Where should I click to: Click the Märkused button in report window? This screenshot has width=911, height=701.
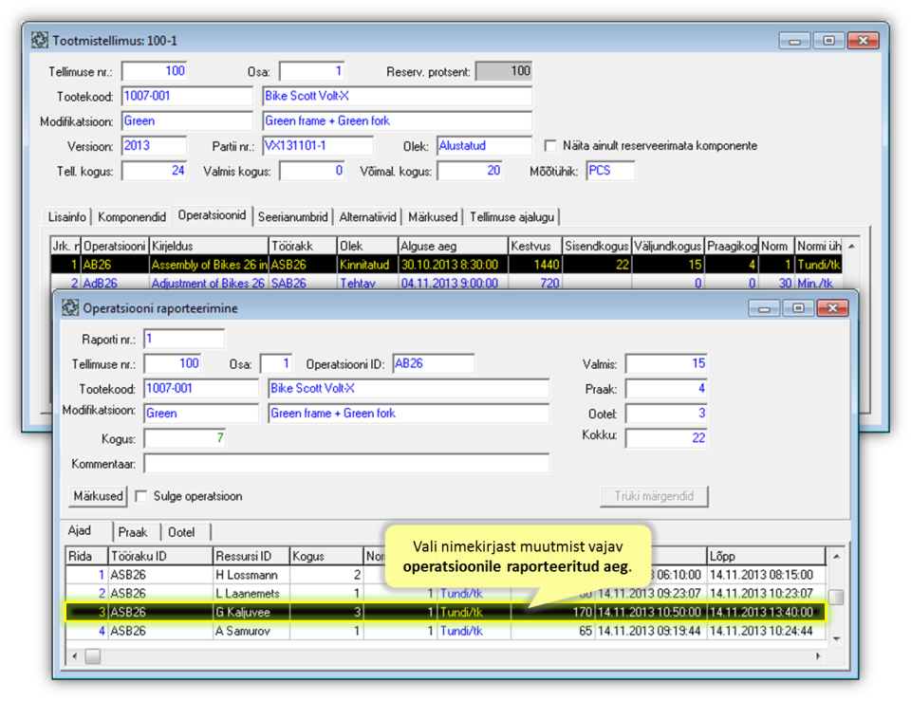click(x=98, y=496)
